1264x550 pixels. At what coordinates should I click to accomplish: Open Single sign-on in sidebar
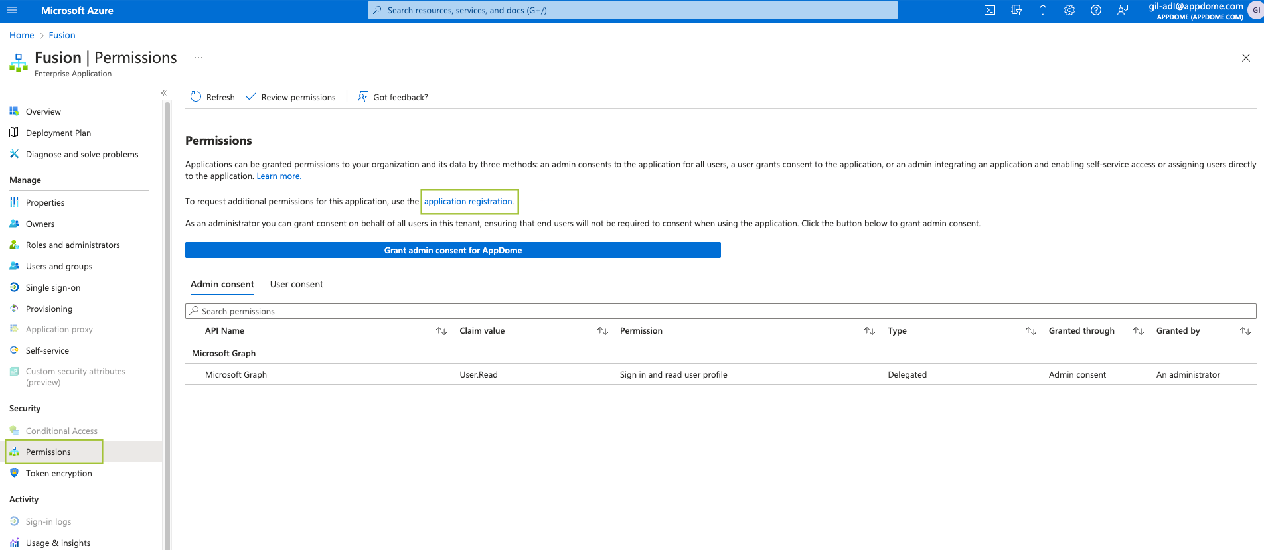coord(52,287)
